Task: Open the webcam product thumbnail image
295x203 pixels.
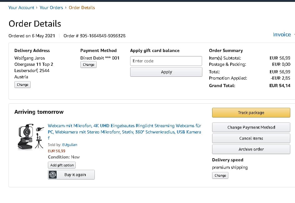Action: pyautogui.click(x=30, y=137)
